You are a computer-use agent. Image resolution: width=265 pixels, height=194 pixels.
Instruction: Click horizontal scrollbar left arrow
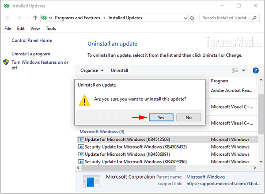pyautogui.click(x=78, y=168)
